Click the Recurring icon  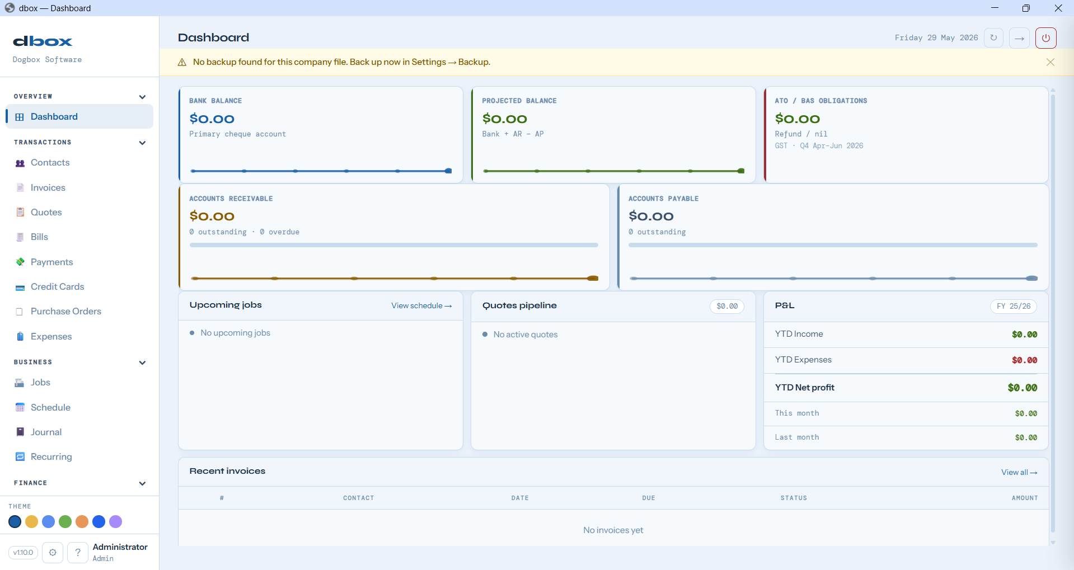[x=20, y=456]
